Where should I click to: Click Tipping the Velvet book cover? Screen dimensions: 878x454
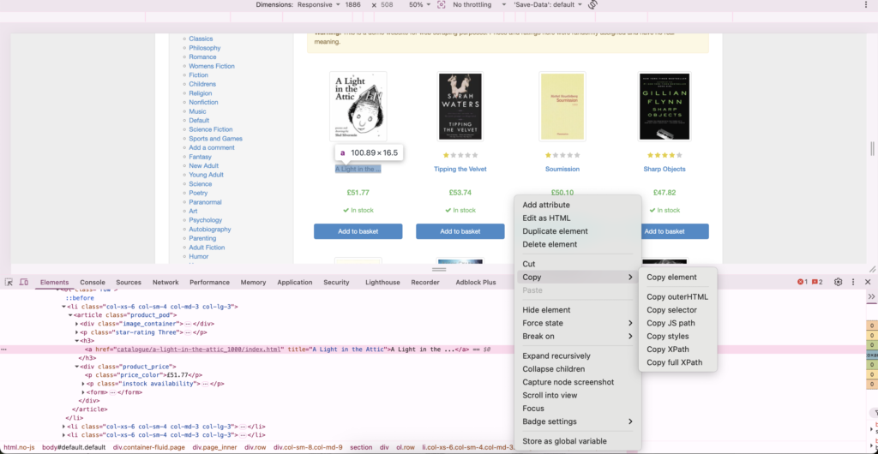460,106
